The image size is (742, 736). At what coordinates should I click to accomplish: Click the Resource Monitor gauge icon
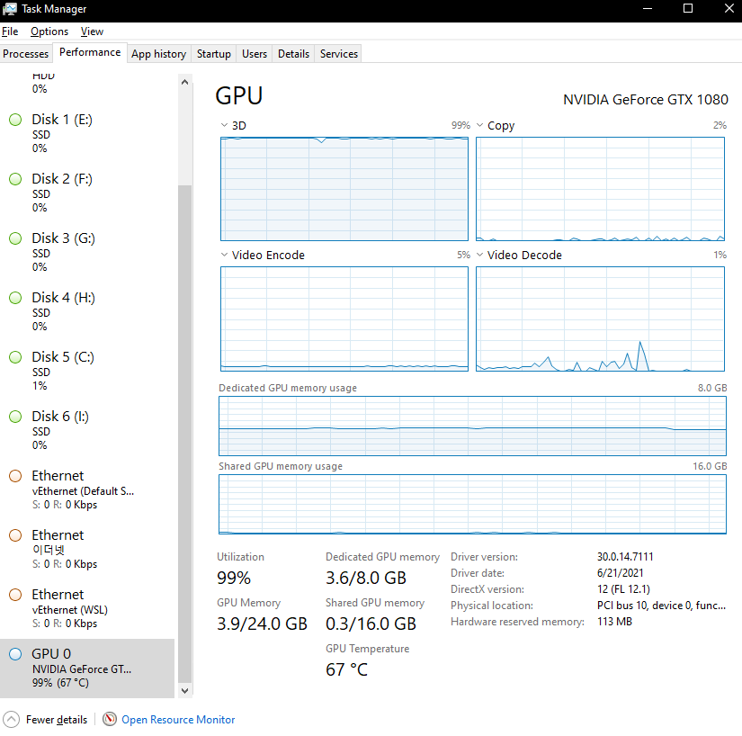pyautogui.click(x=110, y=720)
